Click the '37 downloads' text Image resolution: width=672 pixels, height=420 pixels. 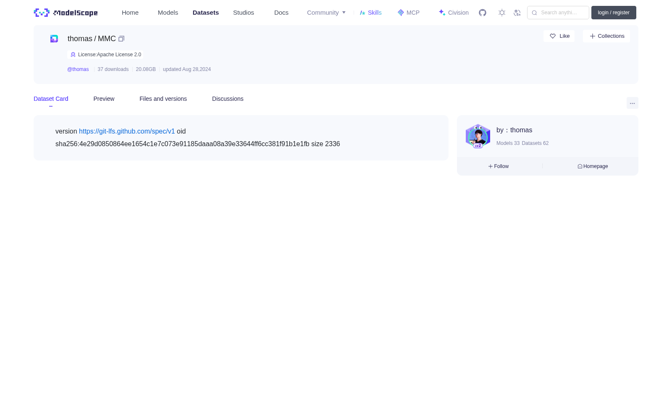pos(113,69)
